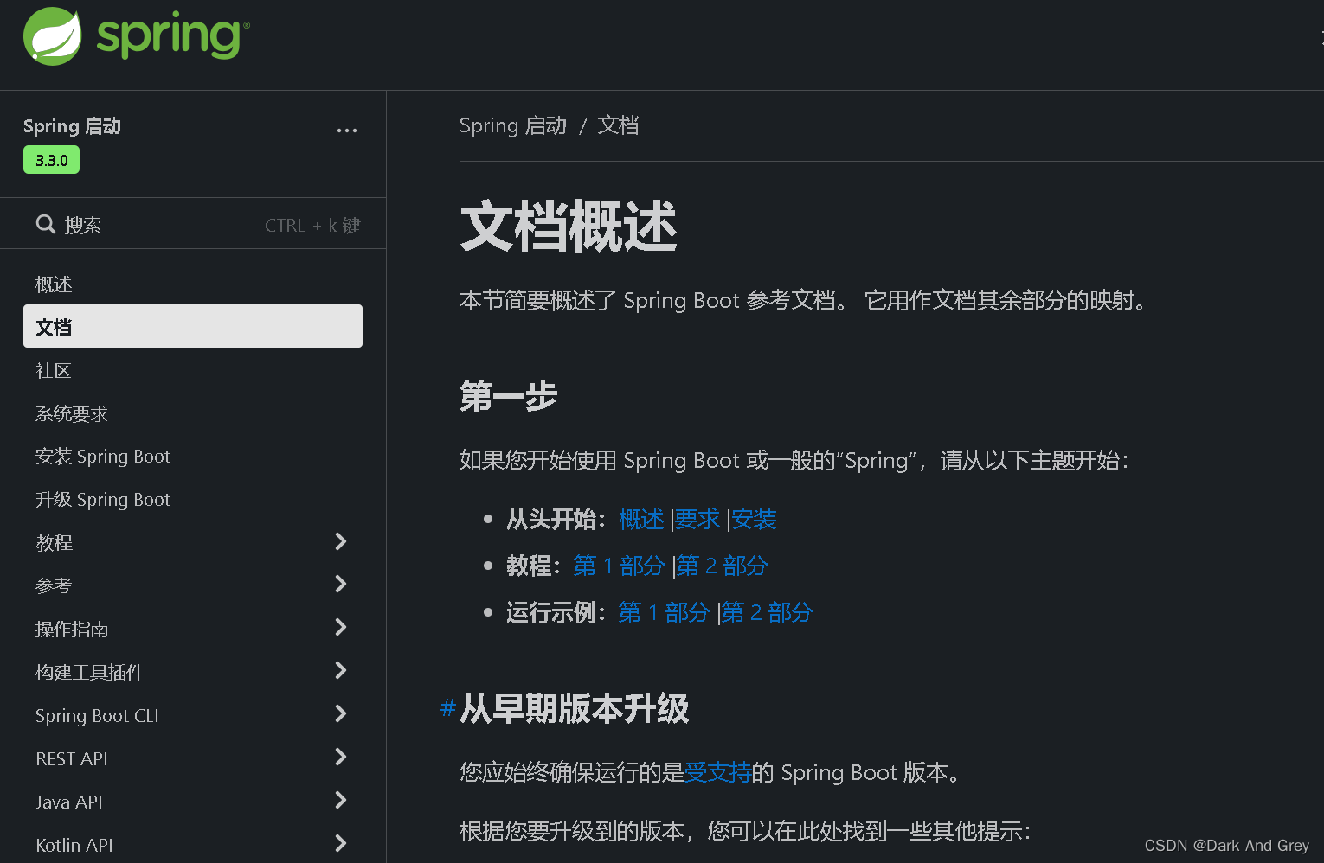
Task: Select version badge 3.3.0
Action: (51, 160)
